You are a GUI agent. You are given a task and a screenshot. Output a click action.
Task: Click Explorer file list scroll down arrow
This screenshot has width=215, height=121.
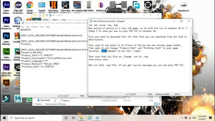[160, 101]
